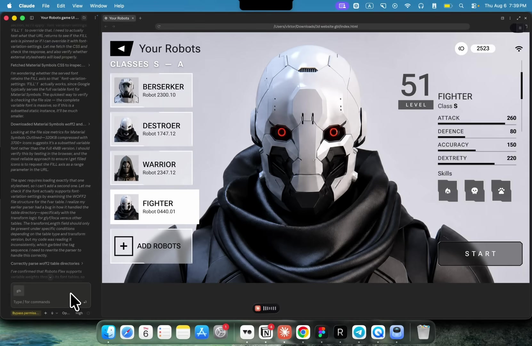Open Figma from the dock
Viewport: 532px width, 346px height.
pos(321,332)
